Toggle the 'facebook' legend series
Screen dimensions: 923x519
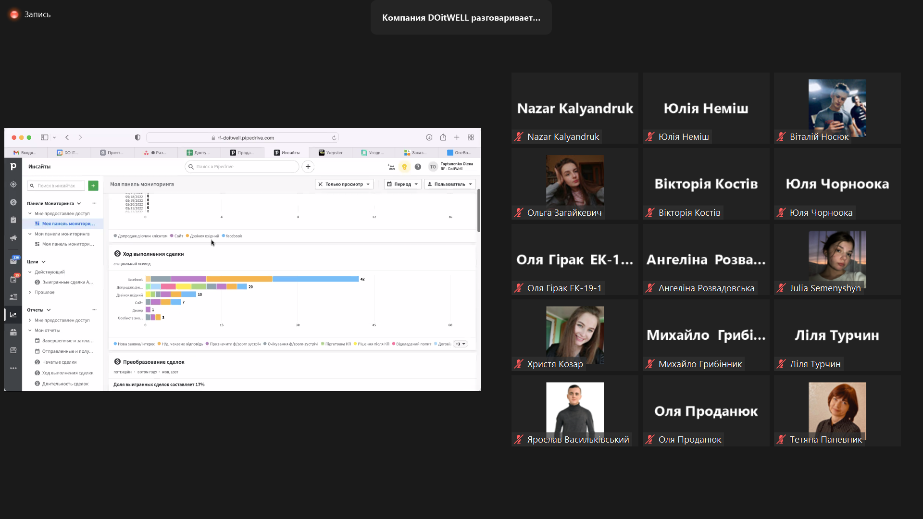point(234,236)
